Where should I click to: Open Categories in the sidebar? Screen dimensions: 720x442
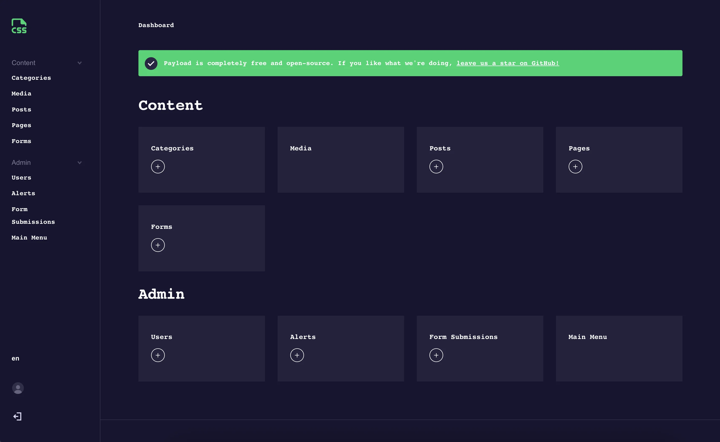pyautogui.click(x=31, y=78)
